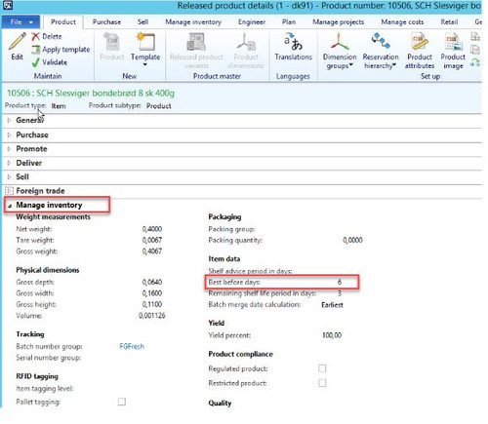
Task: Click the Gross depth value 0,0640
Action: [152, 282]
